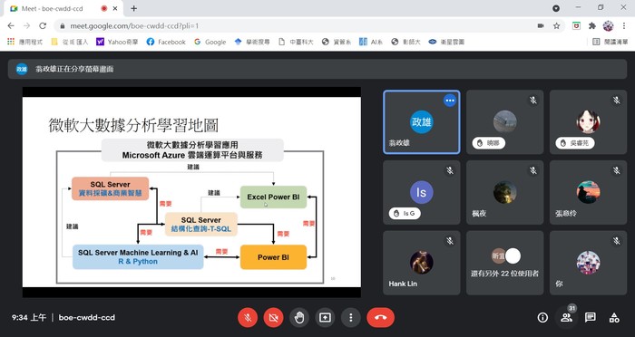Screen dimensions: 635x337
Task: Click the red extension icon in toolbar
Action: coord(576,26)
